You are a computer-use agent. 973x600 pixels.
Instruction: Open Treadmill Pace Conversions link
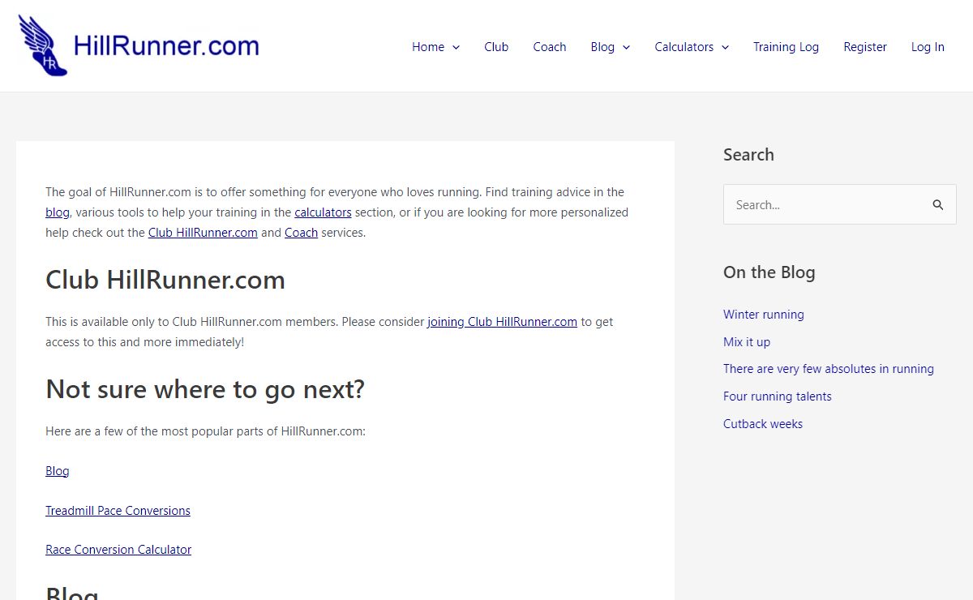118,511
